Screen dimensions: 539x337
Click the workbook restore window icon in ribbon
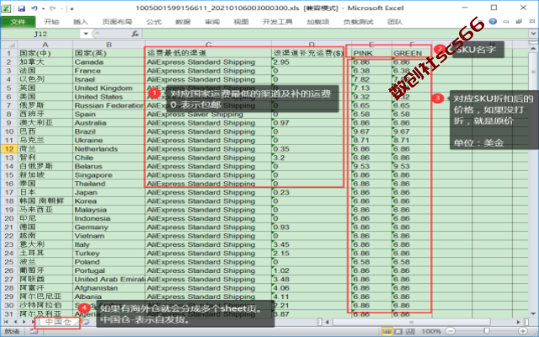[519, 22]
